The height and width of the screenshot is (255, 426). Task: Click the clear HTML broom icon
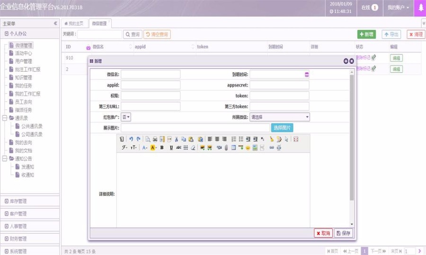coord(272,139)
